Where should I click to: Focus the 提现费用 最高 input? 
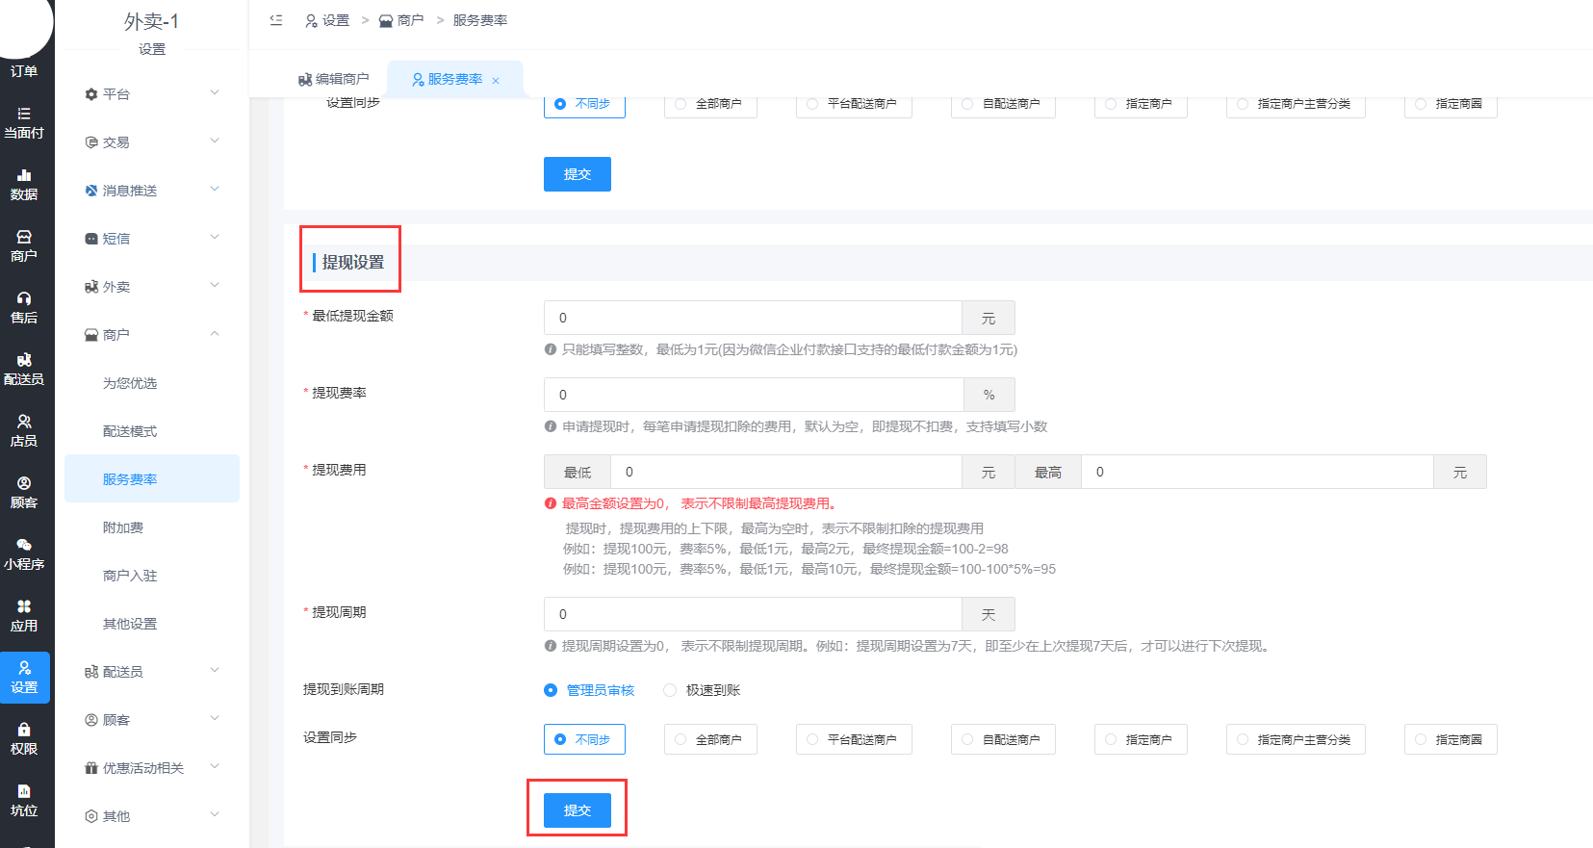1258,472
